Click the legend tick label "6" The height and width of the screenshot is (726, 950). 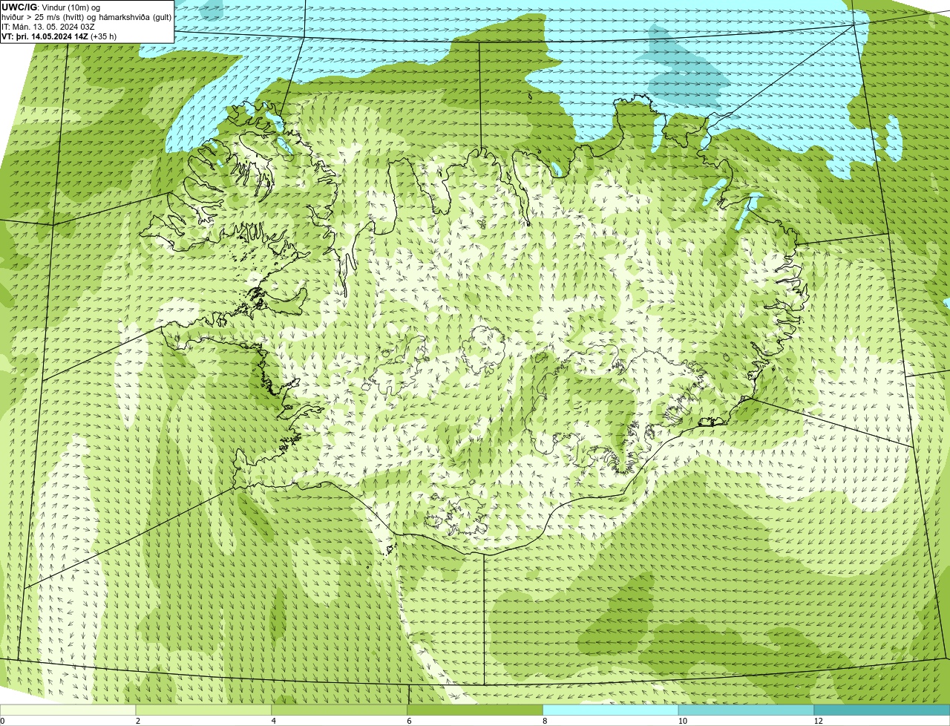[409, 721]
